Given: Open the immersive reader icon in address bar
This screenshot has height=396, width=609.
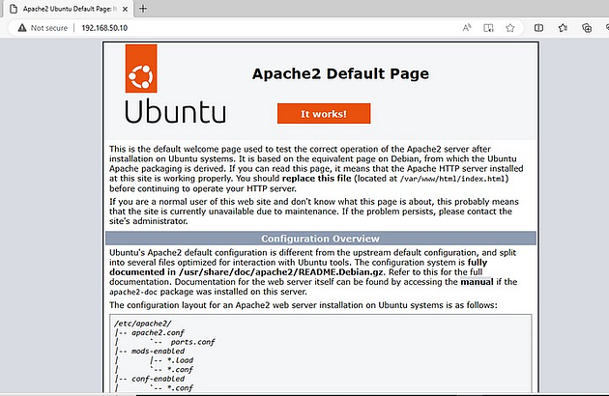Looking at the screenshot, I should (488, 28).
